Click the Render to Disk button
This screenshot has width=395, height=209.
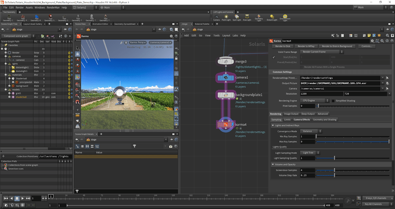click(x=282, y=46)
